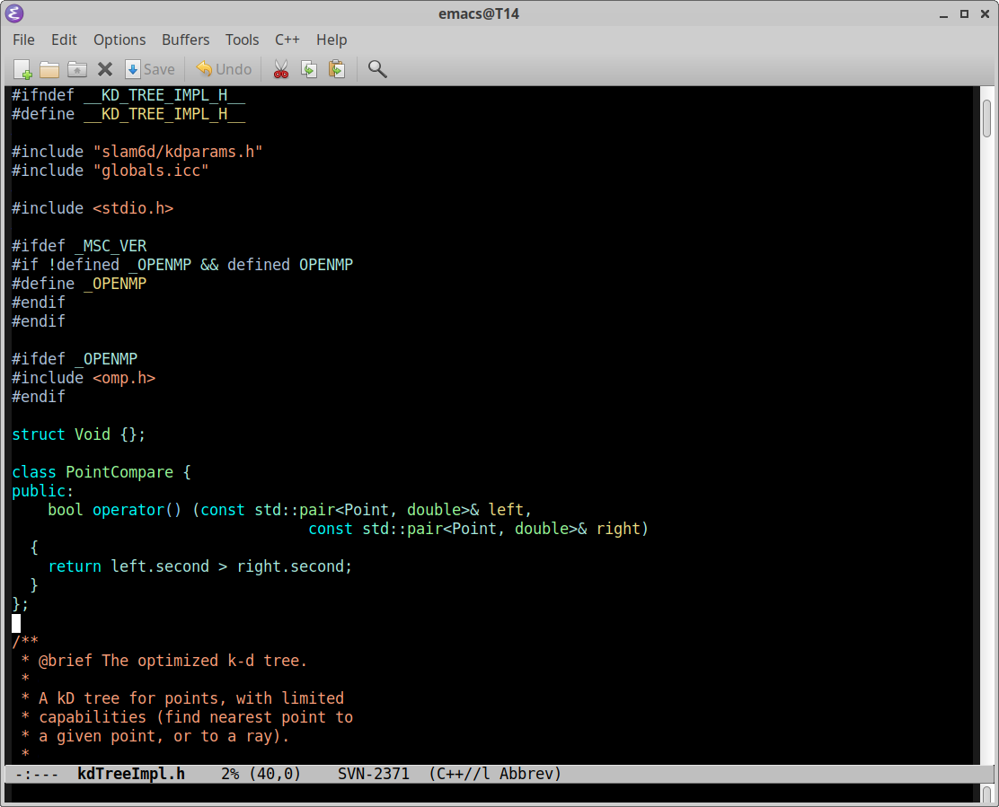This screenshot has width=999, height=807.
Task: Open the directory browser toolbar icon
Action: 77,69
